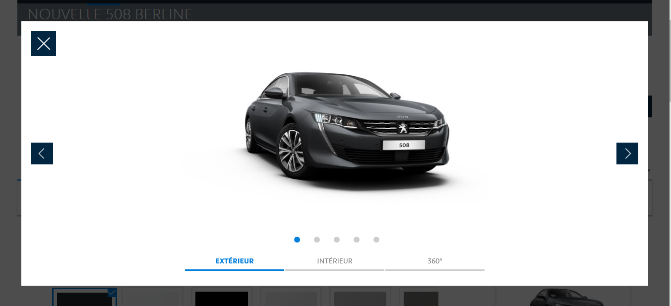Open the INTÉRIEUR tab
Image resolution: width=671 pixels, height=306 pixels.
pyautogui.click(x=335, y=261)
